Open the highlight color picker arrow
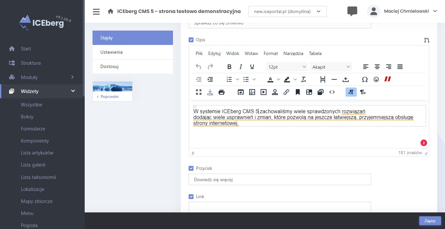Image resolution: width=445 pixels, height=229 pixels. [295, 79]
